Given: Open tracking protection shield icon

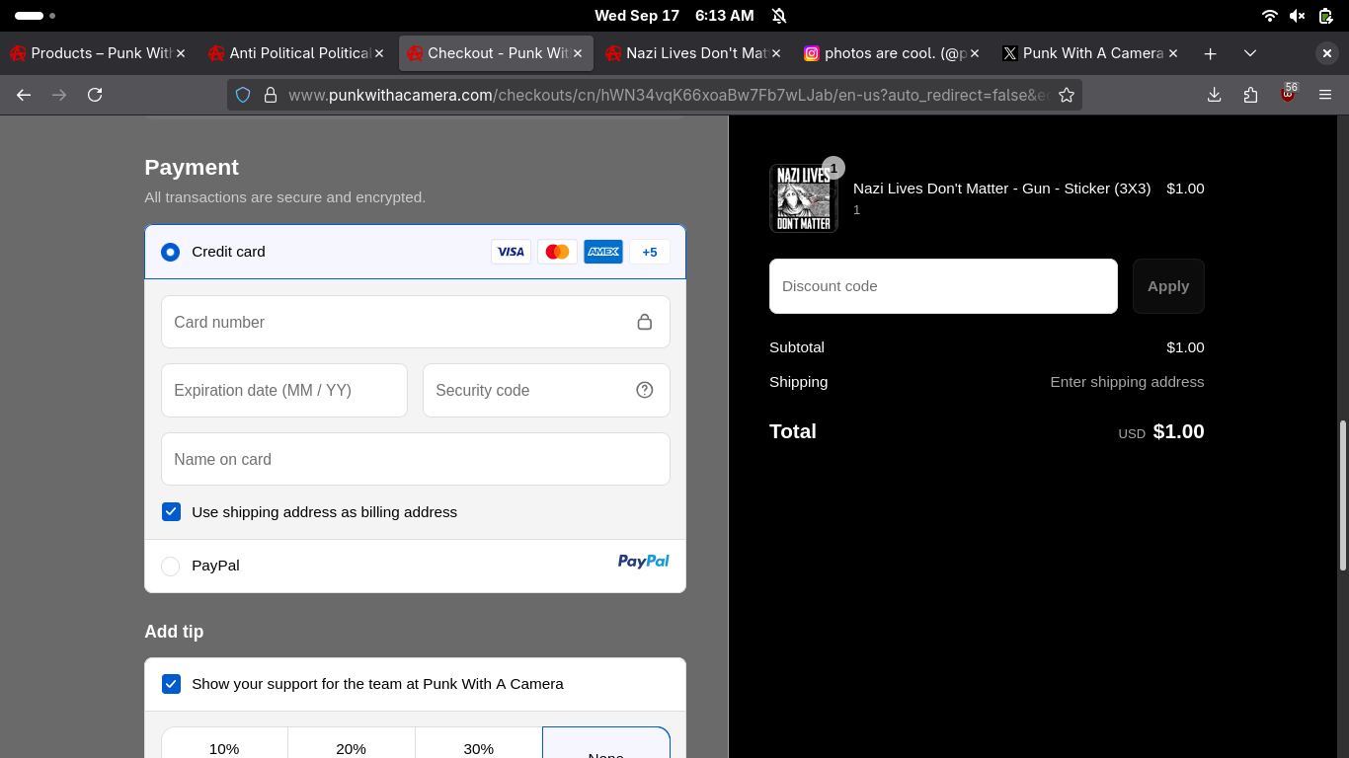Looking at the screenshot, I should coord(243,95).
